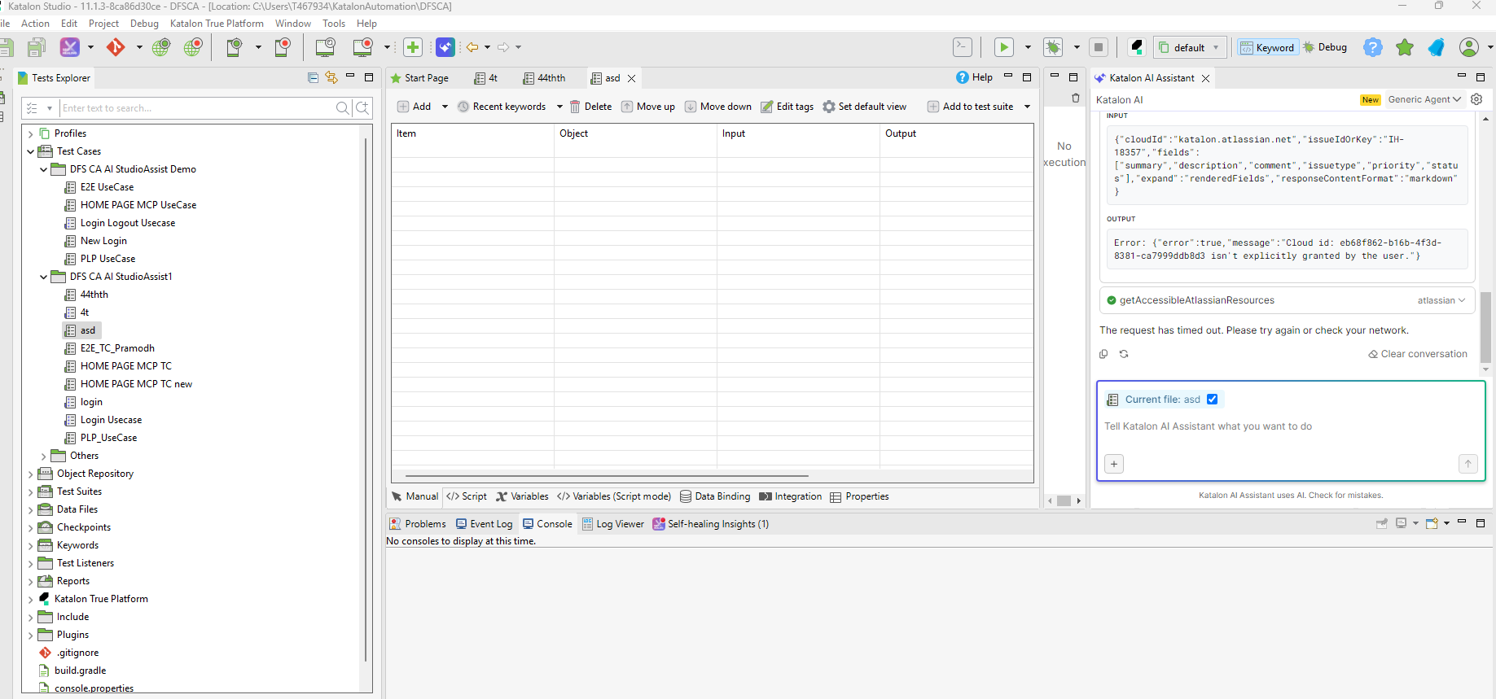
Task: Open the Variables (Script mode) tab
Action: click(614, 496)
